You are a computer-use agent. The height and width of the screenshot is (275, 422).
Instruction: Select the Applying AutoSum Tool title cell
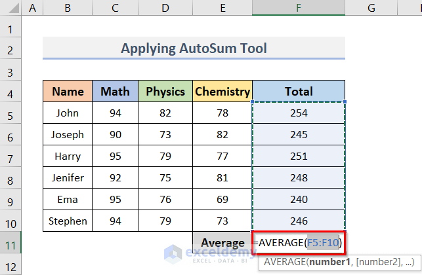point(194,48)
